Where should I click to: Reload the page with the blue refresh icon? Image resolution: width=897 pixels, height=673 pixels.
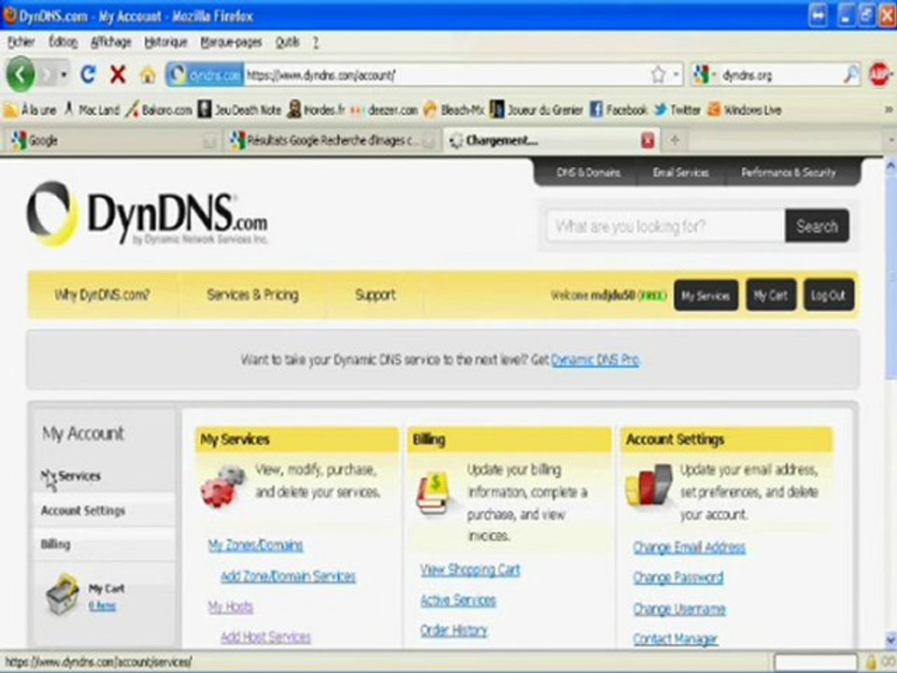[x=88, y=75]
